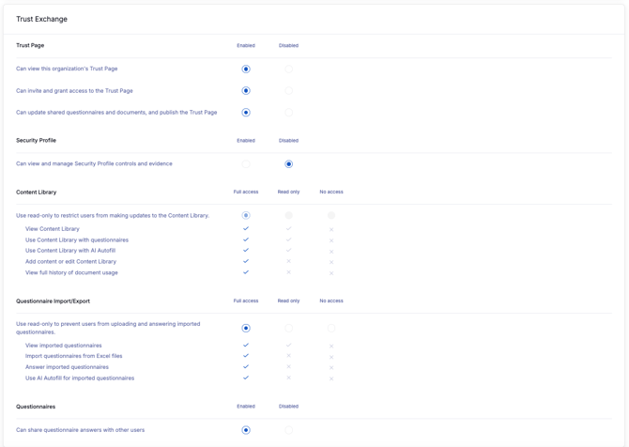Click Full access checkmark for Import questionnaires from Excel
629x447 pixels.
[246, 356]
